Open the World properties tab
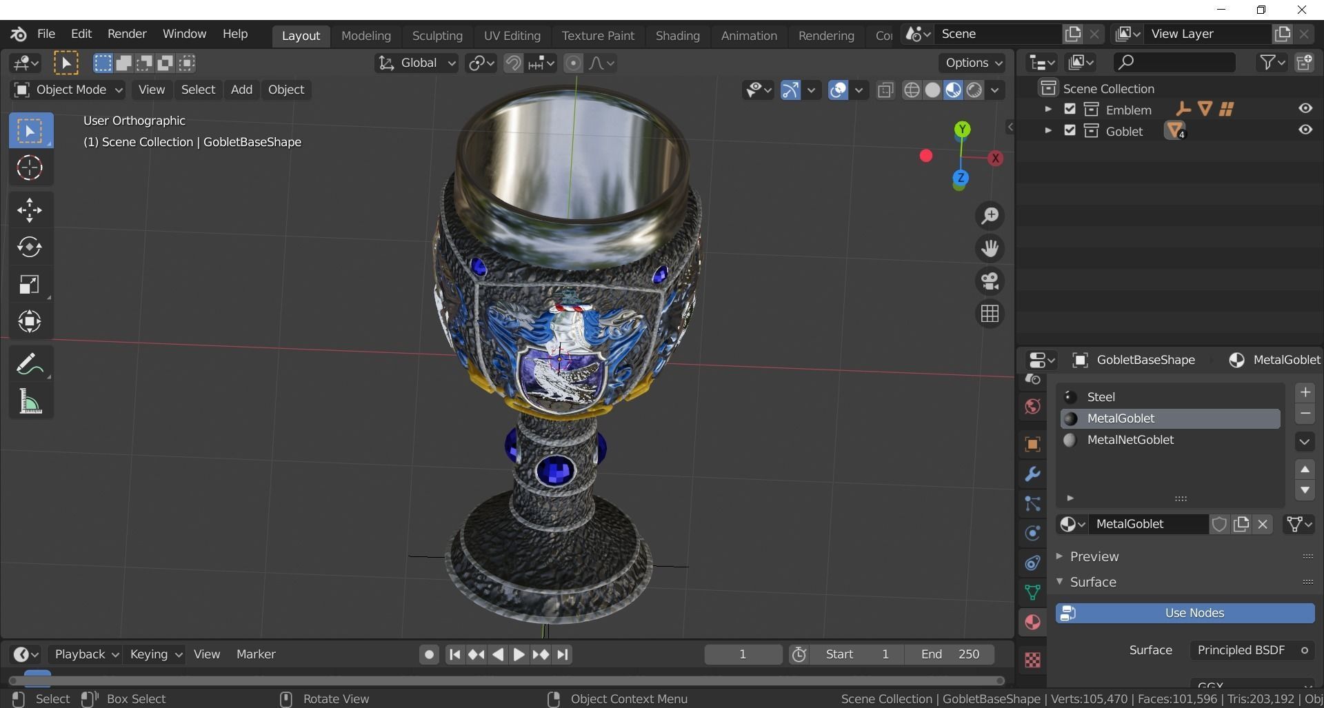The image size is (1324, 708). 1032,407
